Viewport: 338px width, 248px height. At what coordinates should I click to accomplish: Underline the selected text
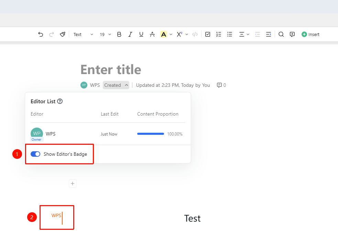click(141, 34)
